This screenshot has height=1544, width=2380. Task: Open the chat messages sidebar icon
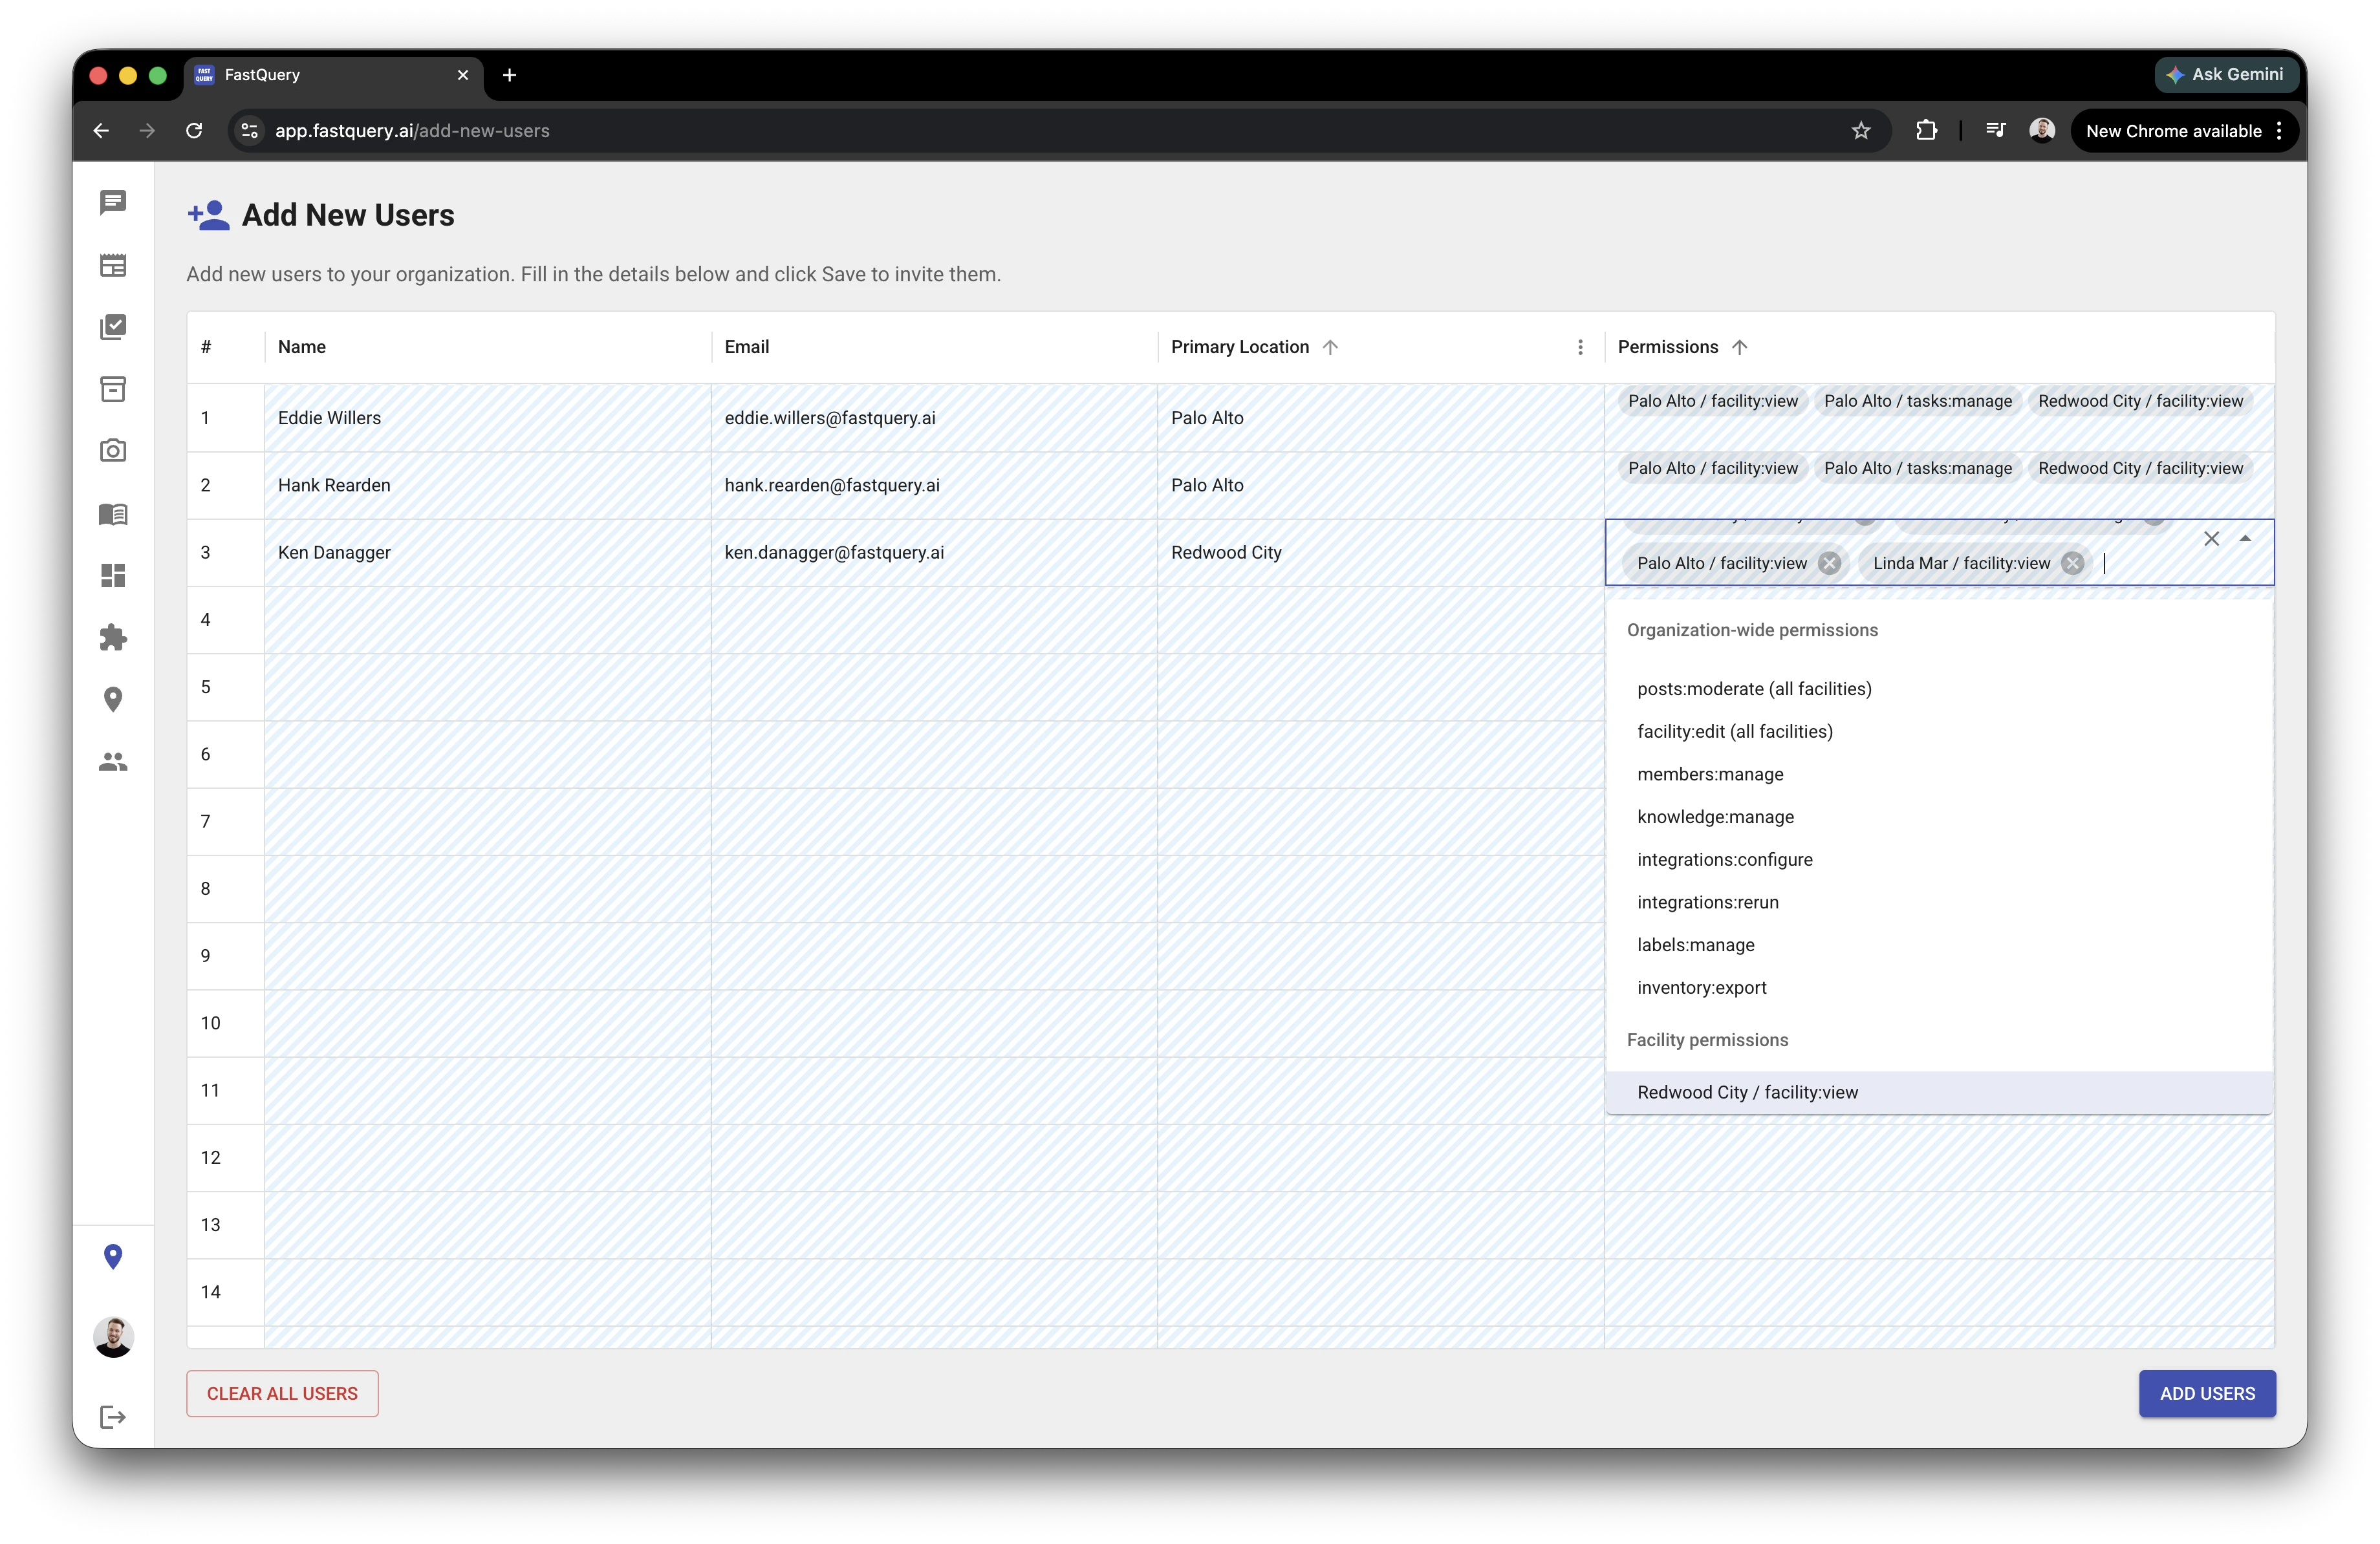tap(113, 202)
